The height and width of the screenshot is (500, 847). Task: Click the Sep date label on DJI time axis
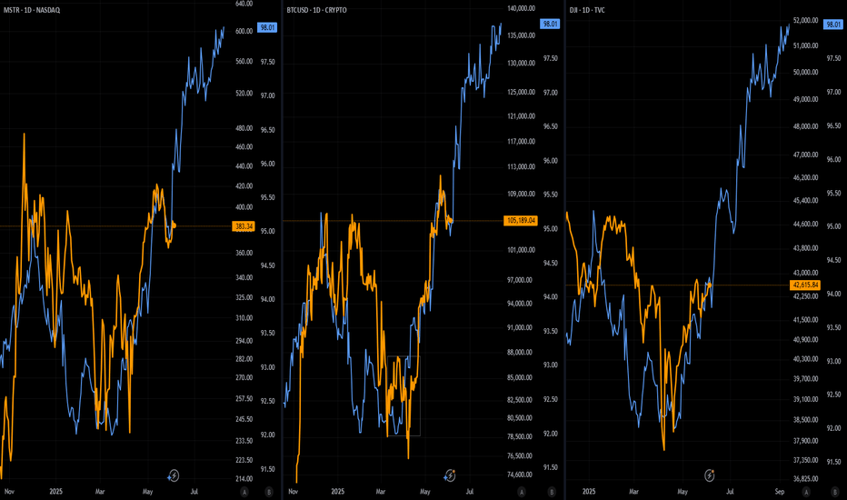click(x=780, y=492)
